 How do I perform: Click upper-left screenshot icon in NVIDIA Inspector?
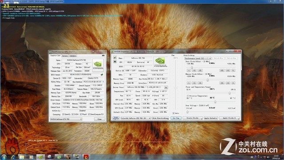coord(115,57)
